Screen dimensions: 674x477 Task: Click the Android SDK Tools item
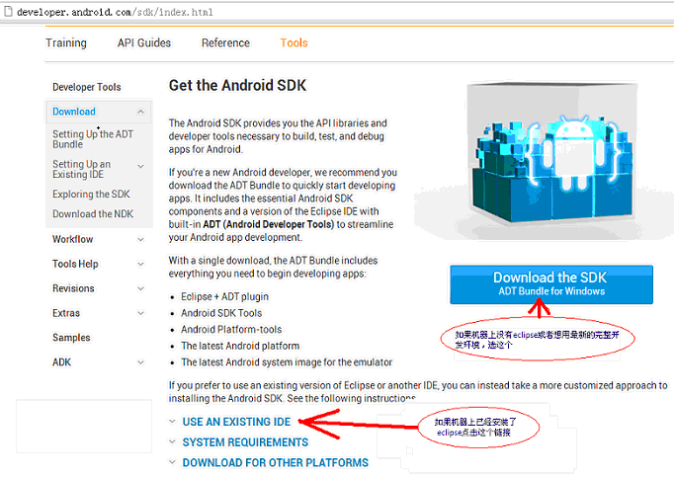coord(221,313)
